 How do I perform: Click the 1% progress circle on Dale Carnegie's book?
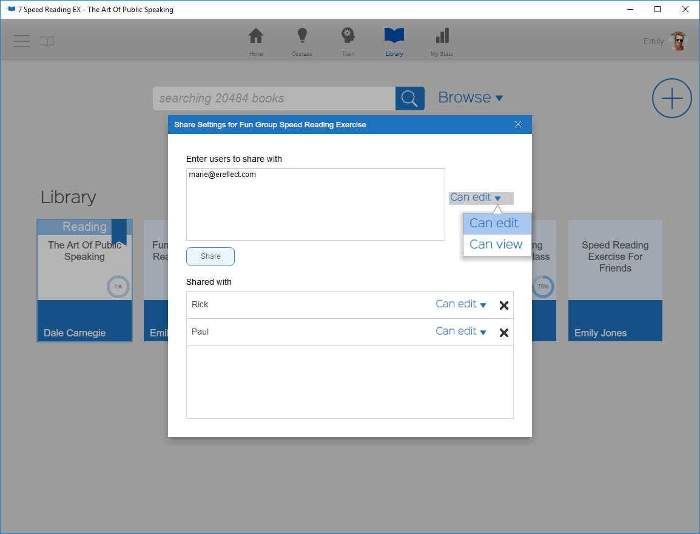coord(118,287)
